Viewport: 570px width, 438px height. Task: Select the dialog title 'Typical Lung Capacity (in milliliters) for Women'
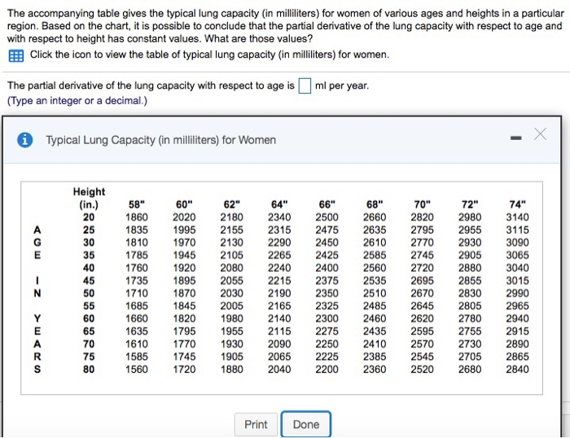click(x=160, y=140)
